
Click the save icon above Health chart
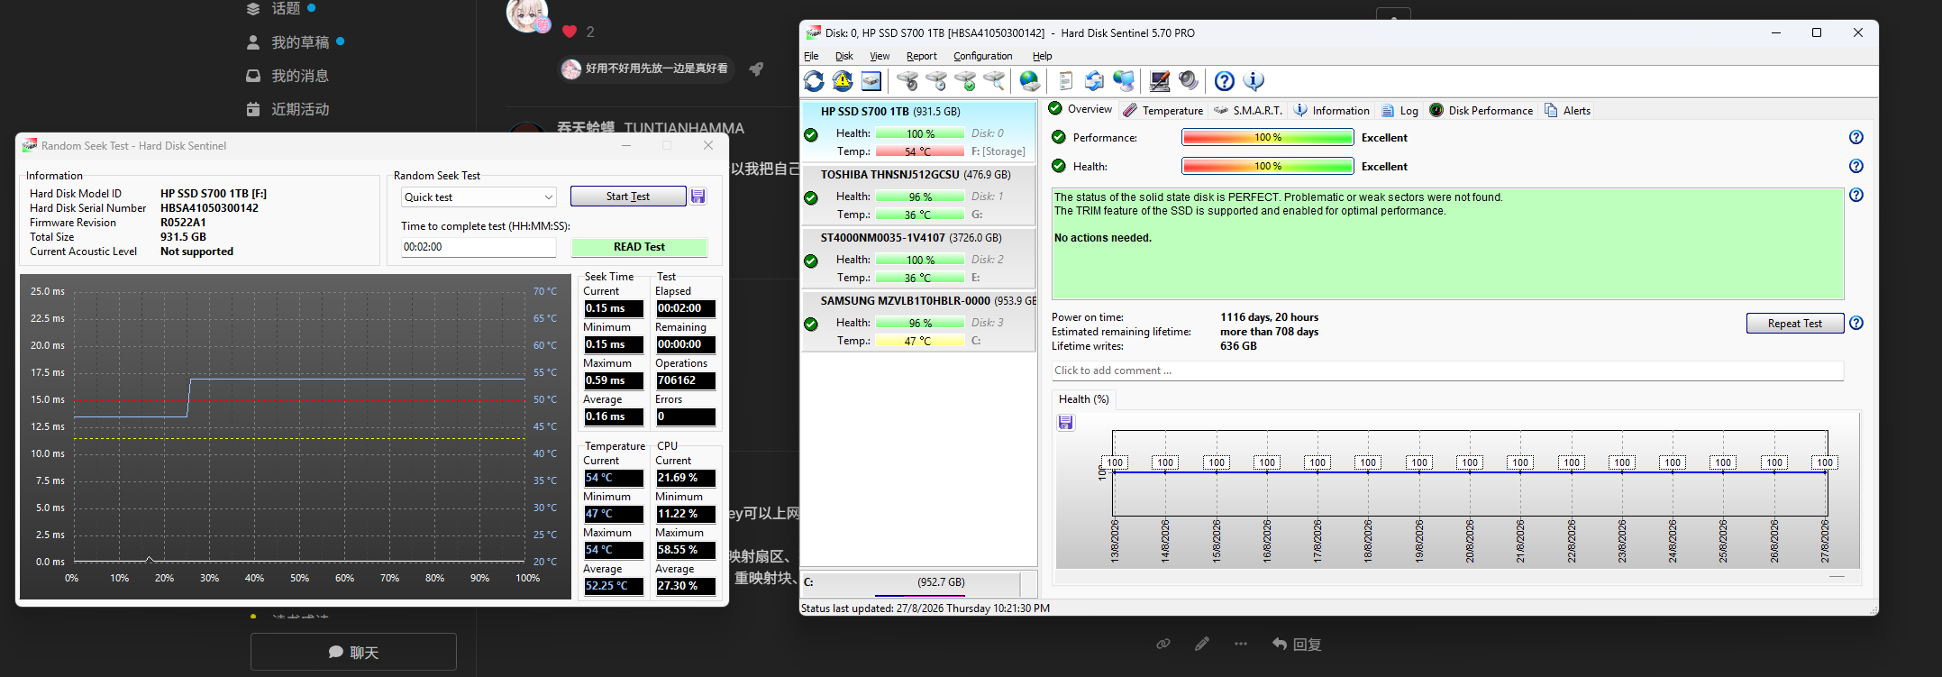coord(1066,423)
